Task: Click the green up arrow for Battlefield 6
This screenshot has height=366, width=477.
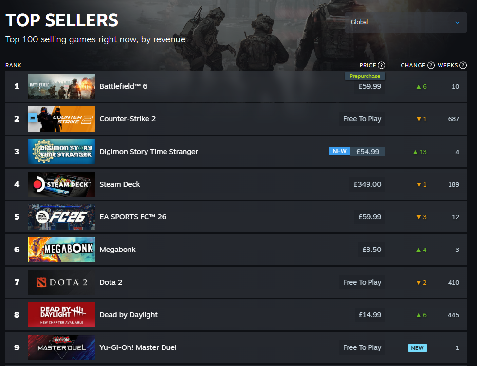Action: coord(419,86)
